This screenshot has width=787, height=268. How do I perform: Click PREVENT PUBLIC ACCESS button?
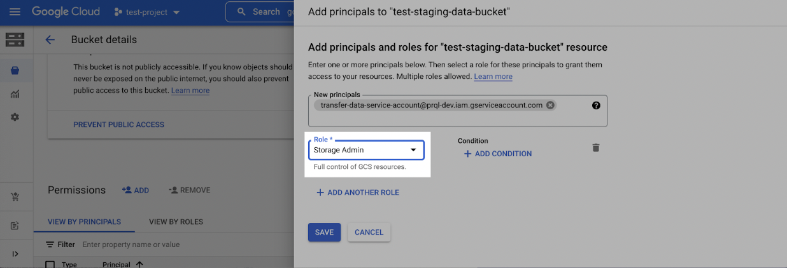point(119,124)
